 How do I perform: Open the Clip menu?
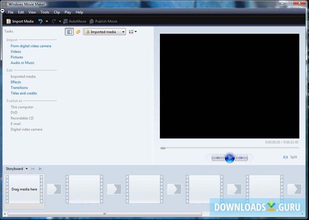point(57,12)
